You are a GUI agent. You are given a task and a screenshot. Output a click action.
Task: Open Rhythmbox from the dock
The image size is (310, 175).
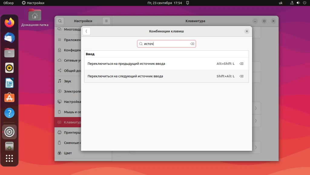[9, 68]
